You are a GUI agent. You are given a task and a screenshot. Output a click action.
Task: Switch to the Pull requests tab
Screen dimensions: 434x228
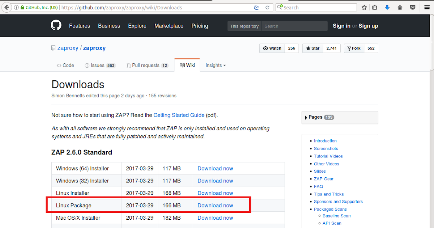click(x=148, y=65)
